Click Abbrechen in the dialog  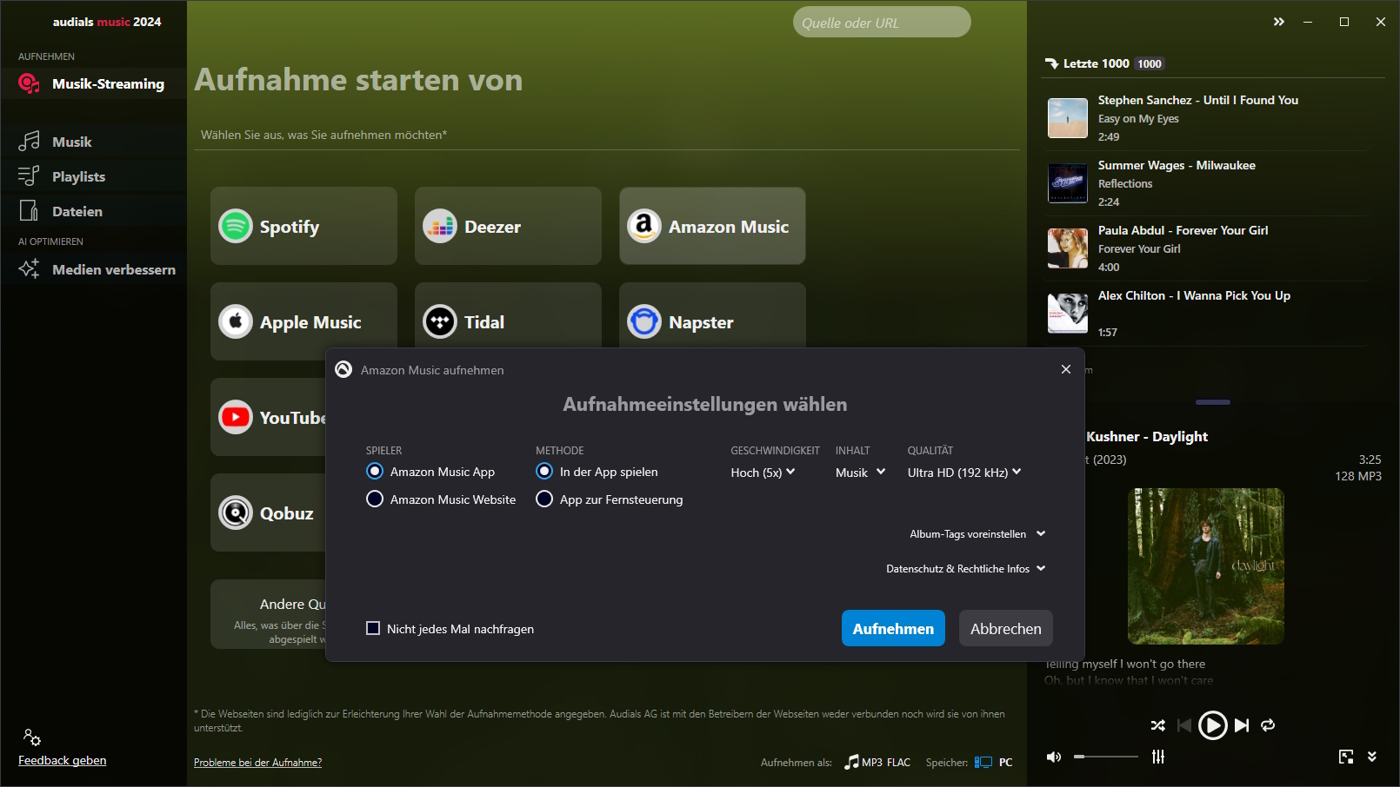click(1006, 628)
